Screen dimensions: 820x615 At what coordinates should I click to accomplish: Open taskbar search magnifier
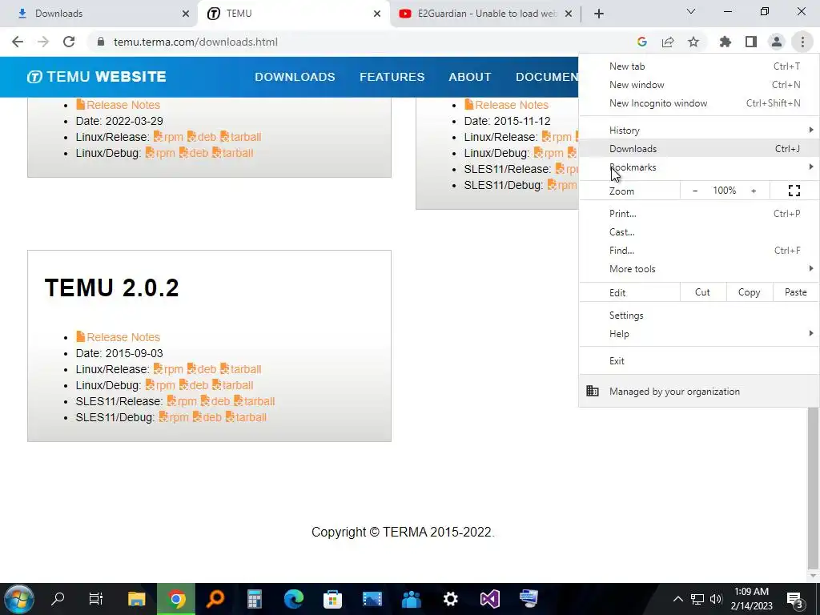pyautogui.click(x=58, y=598)
